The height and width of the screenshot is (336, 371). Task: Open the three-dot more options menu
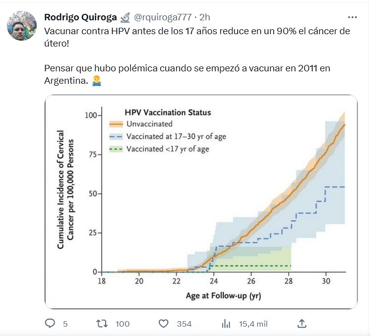coord(352,17)
